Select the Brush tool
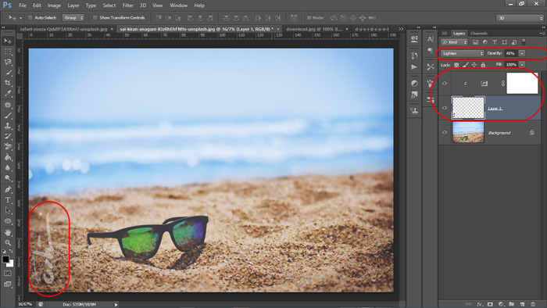This screenshot has width=547, height=308. [x=8, y=116]
